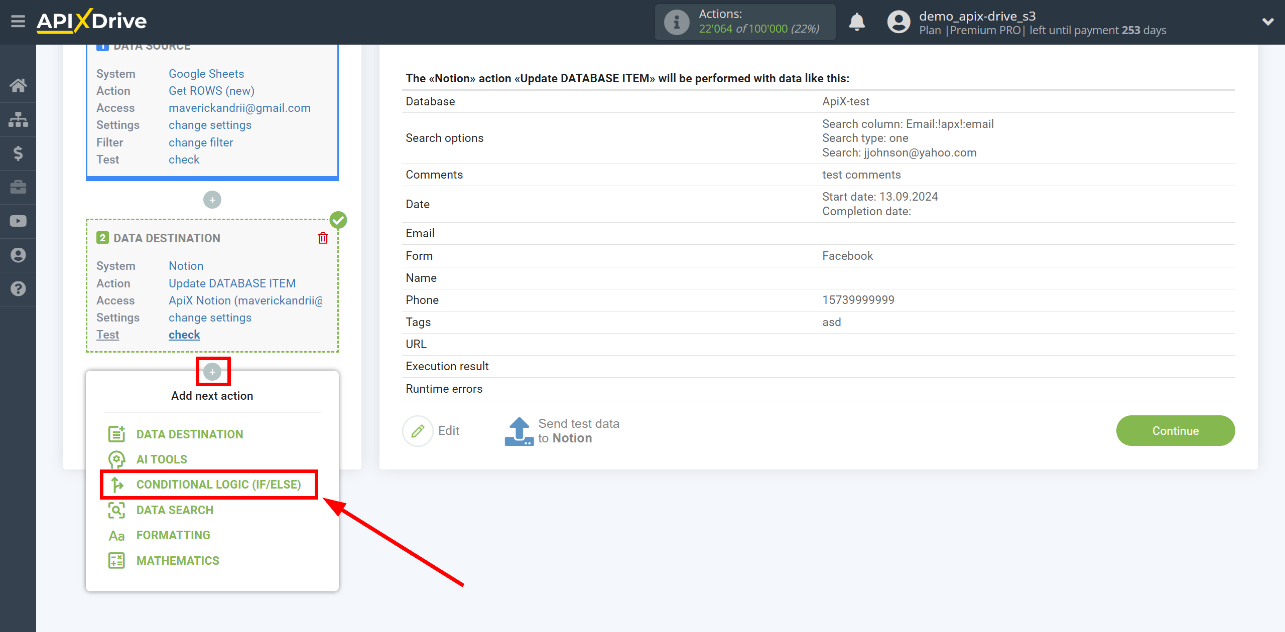Click the Phone value 15739999999
Screen dimensions: 1285x632
coord(858,300)
